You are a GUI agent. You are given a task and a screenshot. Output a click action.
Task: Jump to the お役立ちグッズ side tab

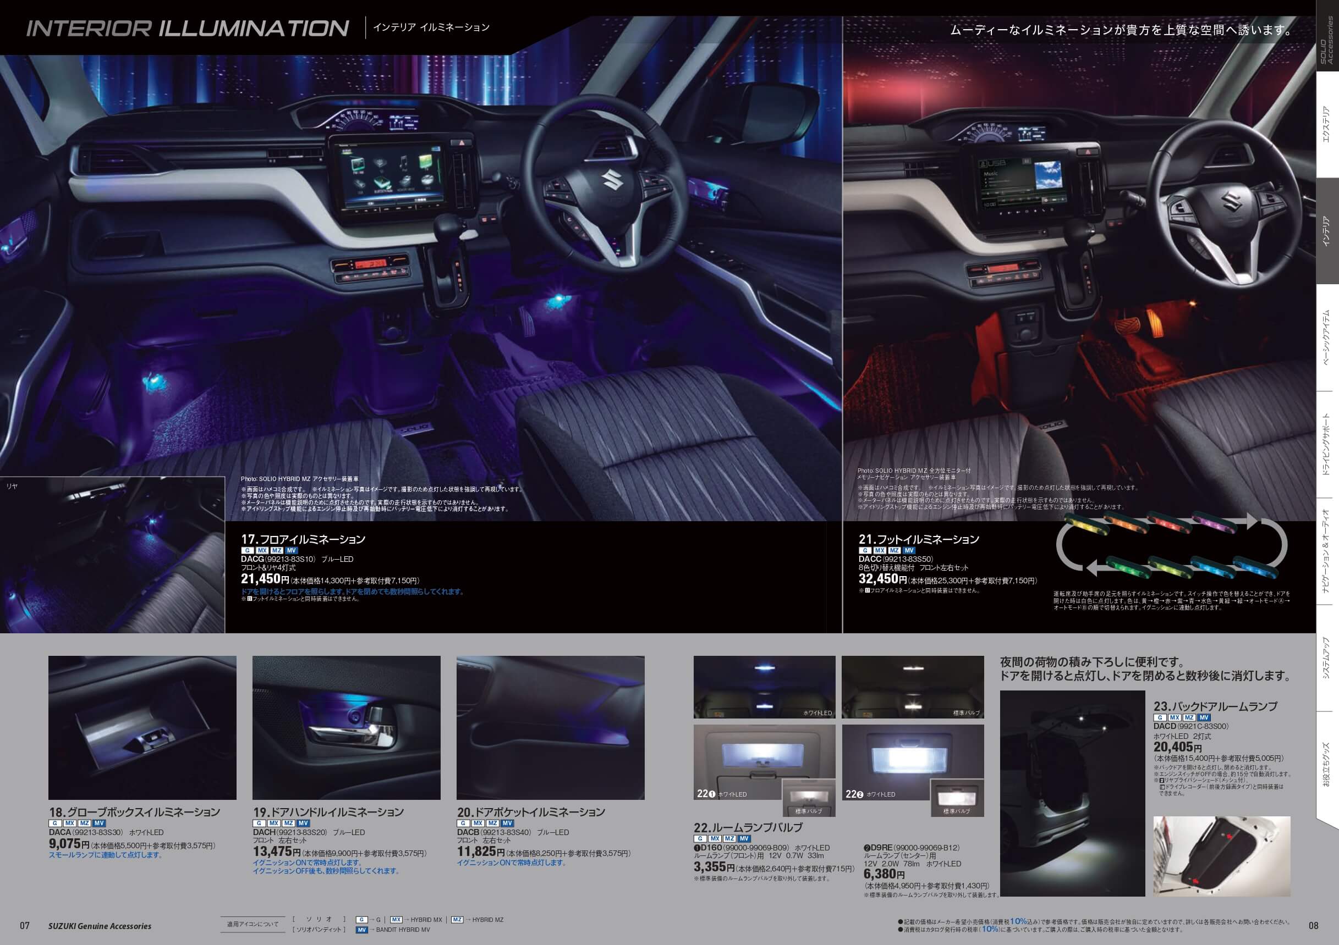1328,765
